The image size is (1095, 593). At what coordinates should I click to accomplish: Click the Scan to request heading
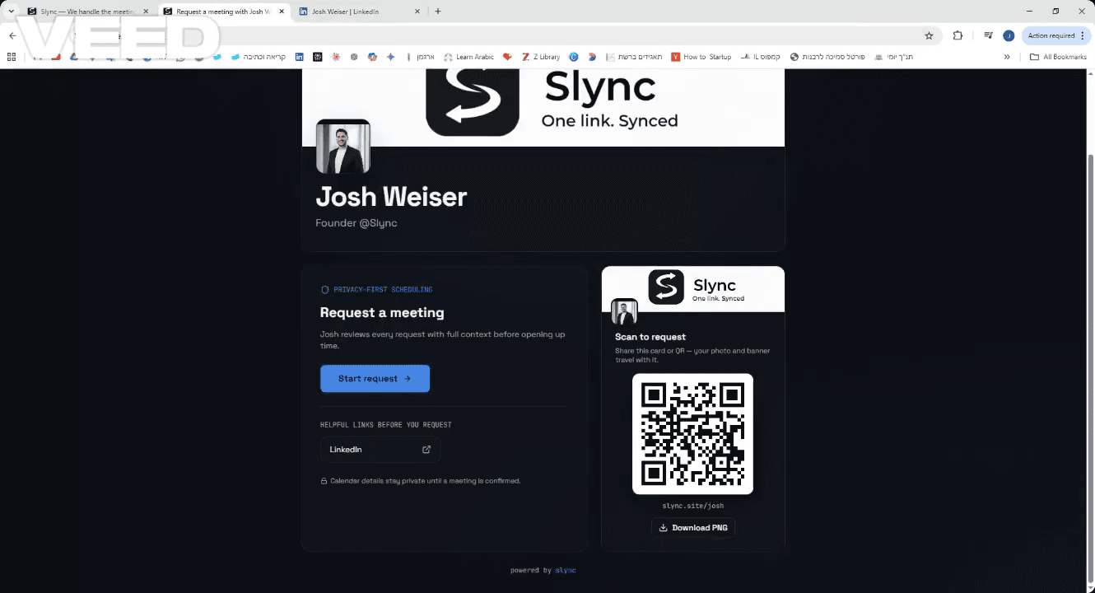tap(650, 337)
